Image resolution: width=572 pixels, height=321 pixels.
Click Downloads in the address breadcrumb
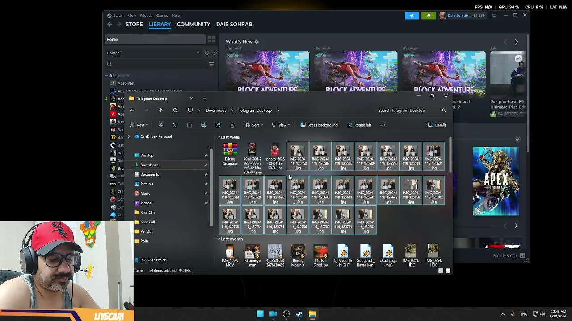coord(216,110)
